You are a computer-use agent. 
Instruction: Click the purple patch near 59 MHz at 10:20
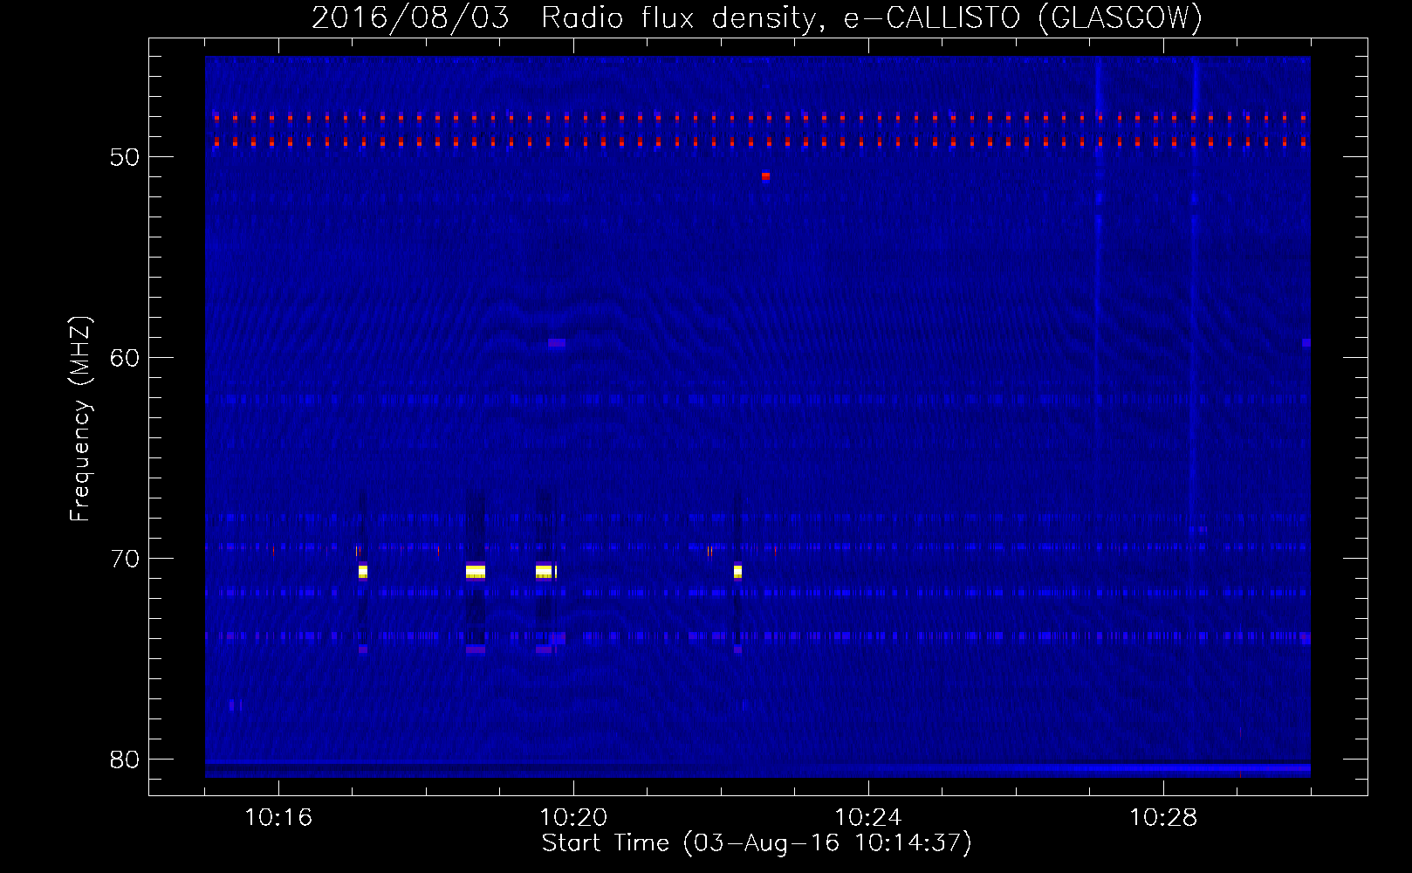click(x=557, y=343)
